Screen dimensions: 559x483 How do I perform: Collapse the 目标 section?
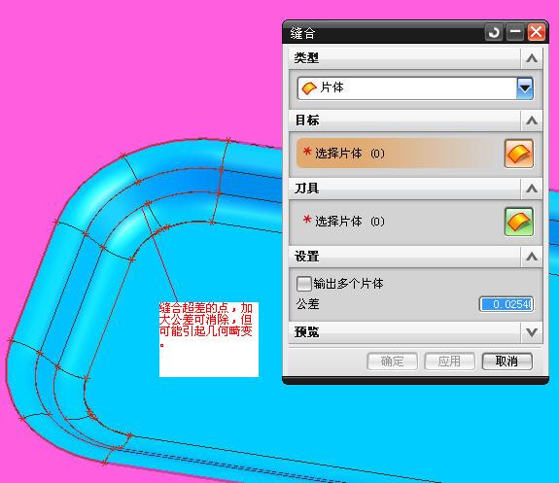pyautogui.click(x=532, y=121)
